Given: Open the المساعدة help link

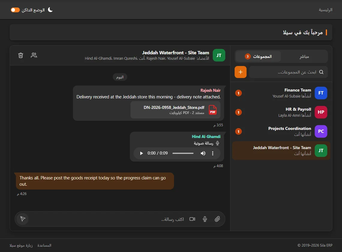Looking at the screenshot, I should pos(44,245).
